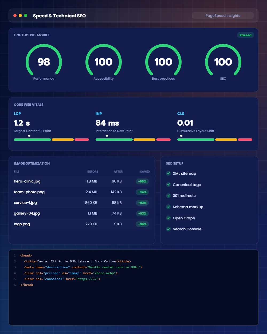Click the -96% savings badge
This screenshot has height=334, width=267.
[142, 224]
